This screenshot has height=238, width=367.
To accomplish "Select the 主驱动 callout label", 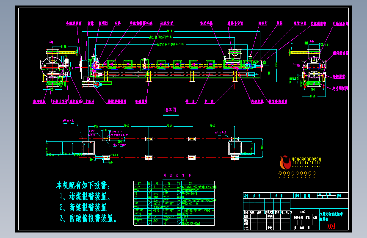I will pyautogui.click(x=89, y=102).
